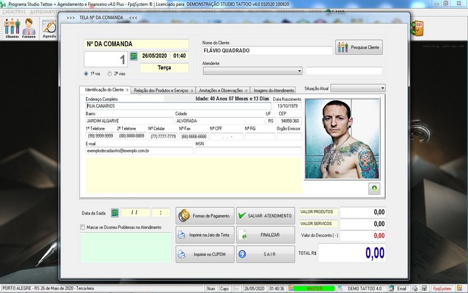The height and width of the screenshot is (293, 468).
Task: Select the 2ª vias radio option
Action: click(109, 74)
